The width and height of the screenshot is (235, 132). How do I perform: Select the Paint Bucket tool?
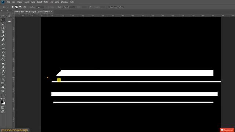(3, 59)
